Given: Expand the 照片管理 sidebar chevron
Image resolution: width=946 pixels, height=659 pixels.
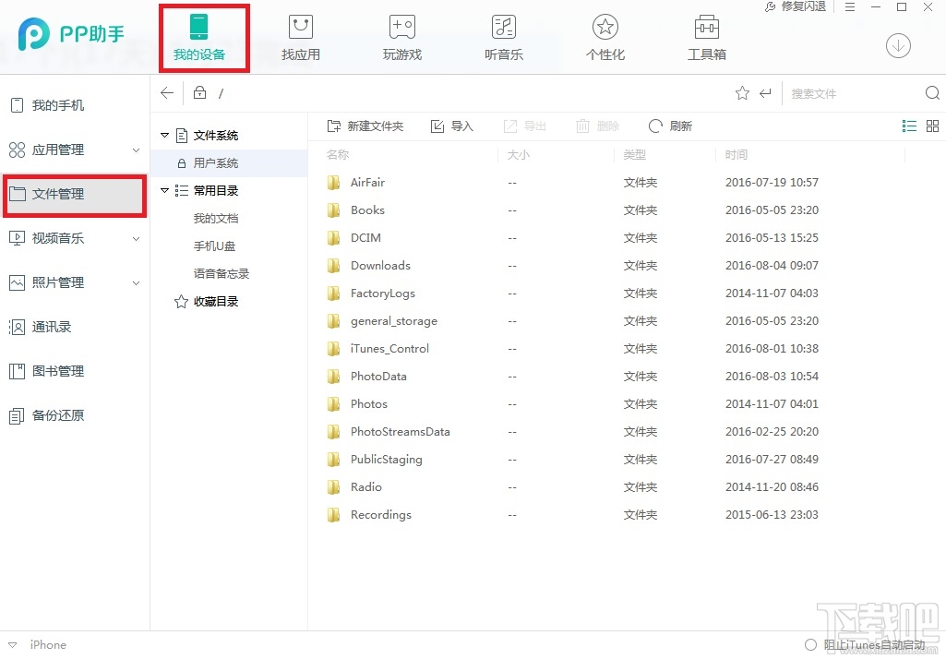Looking at the screenshot, I should point(137,282).
